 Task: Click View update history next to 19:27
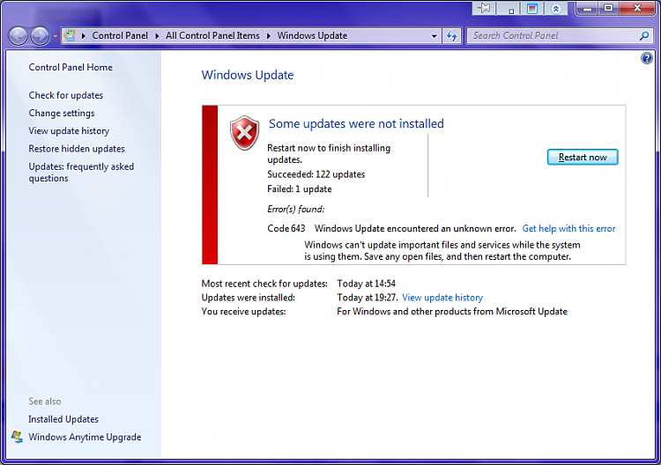(442, 298)
